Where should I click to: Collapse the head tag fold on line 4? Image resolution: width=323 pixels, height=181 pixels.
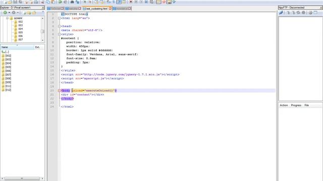(59, 26)
